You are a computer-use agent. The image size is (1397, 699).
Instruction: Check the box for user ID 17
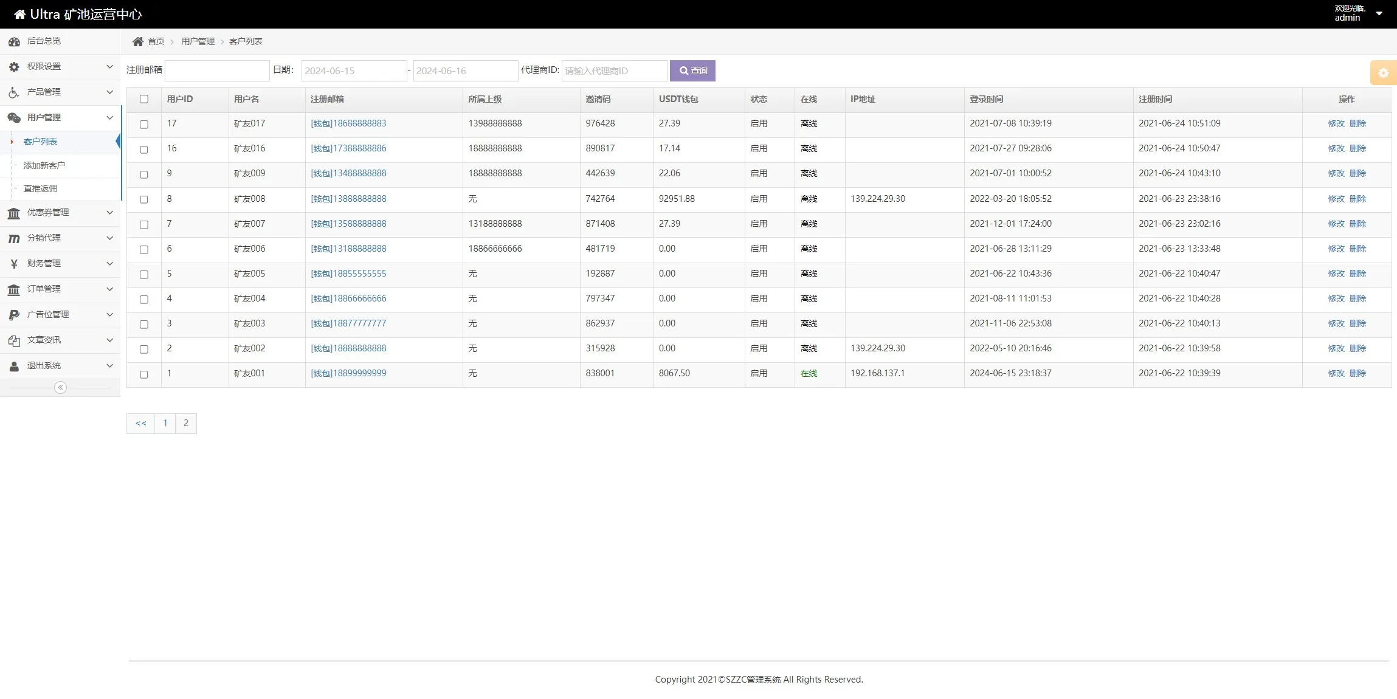click(x=144, y=124)
